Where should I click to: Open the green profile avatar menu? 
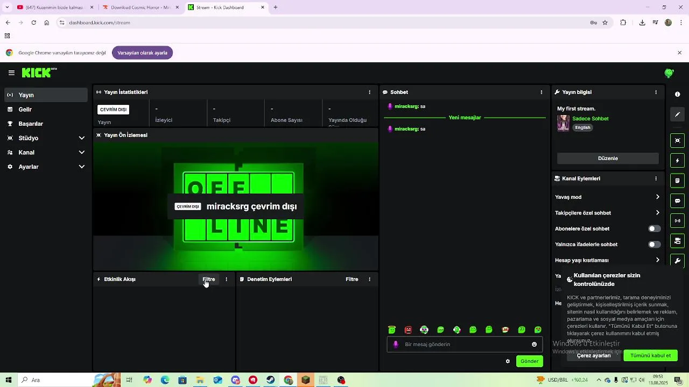click(x=669, y=73)
